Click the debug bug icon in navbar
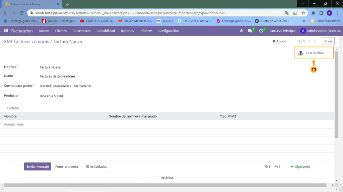The image size is (343, 192). pyautogui.click(x=241, y=31)
